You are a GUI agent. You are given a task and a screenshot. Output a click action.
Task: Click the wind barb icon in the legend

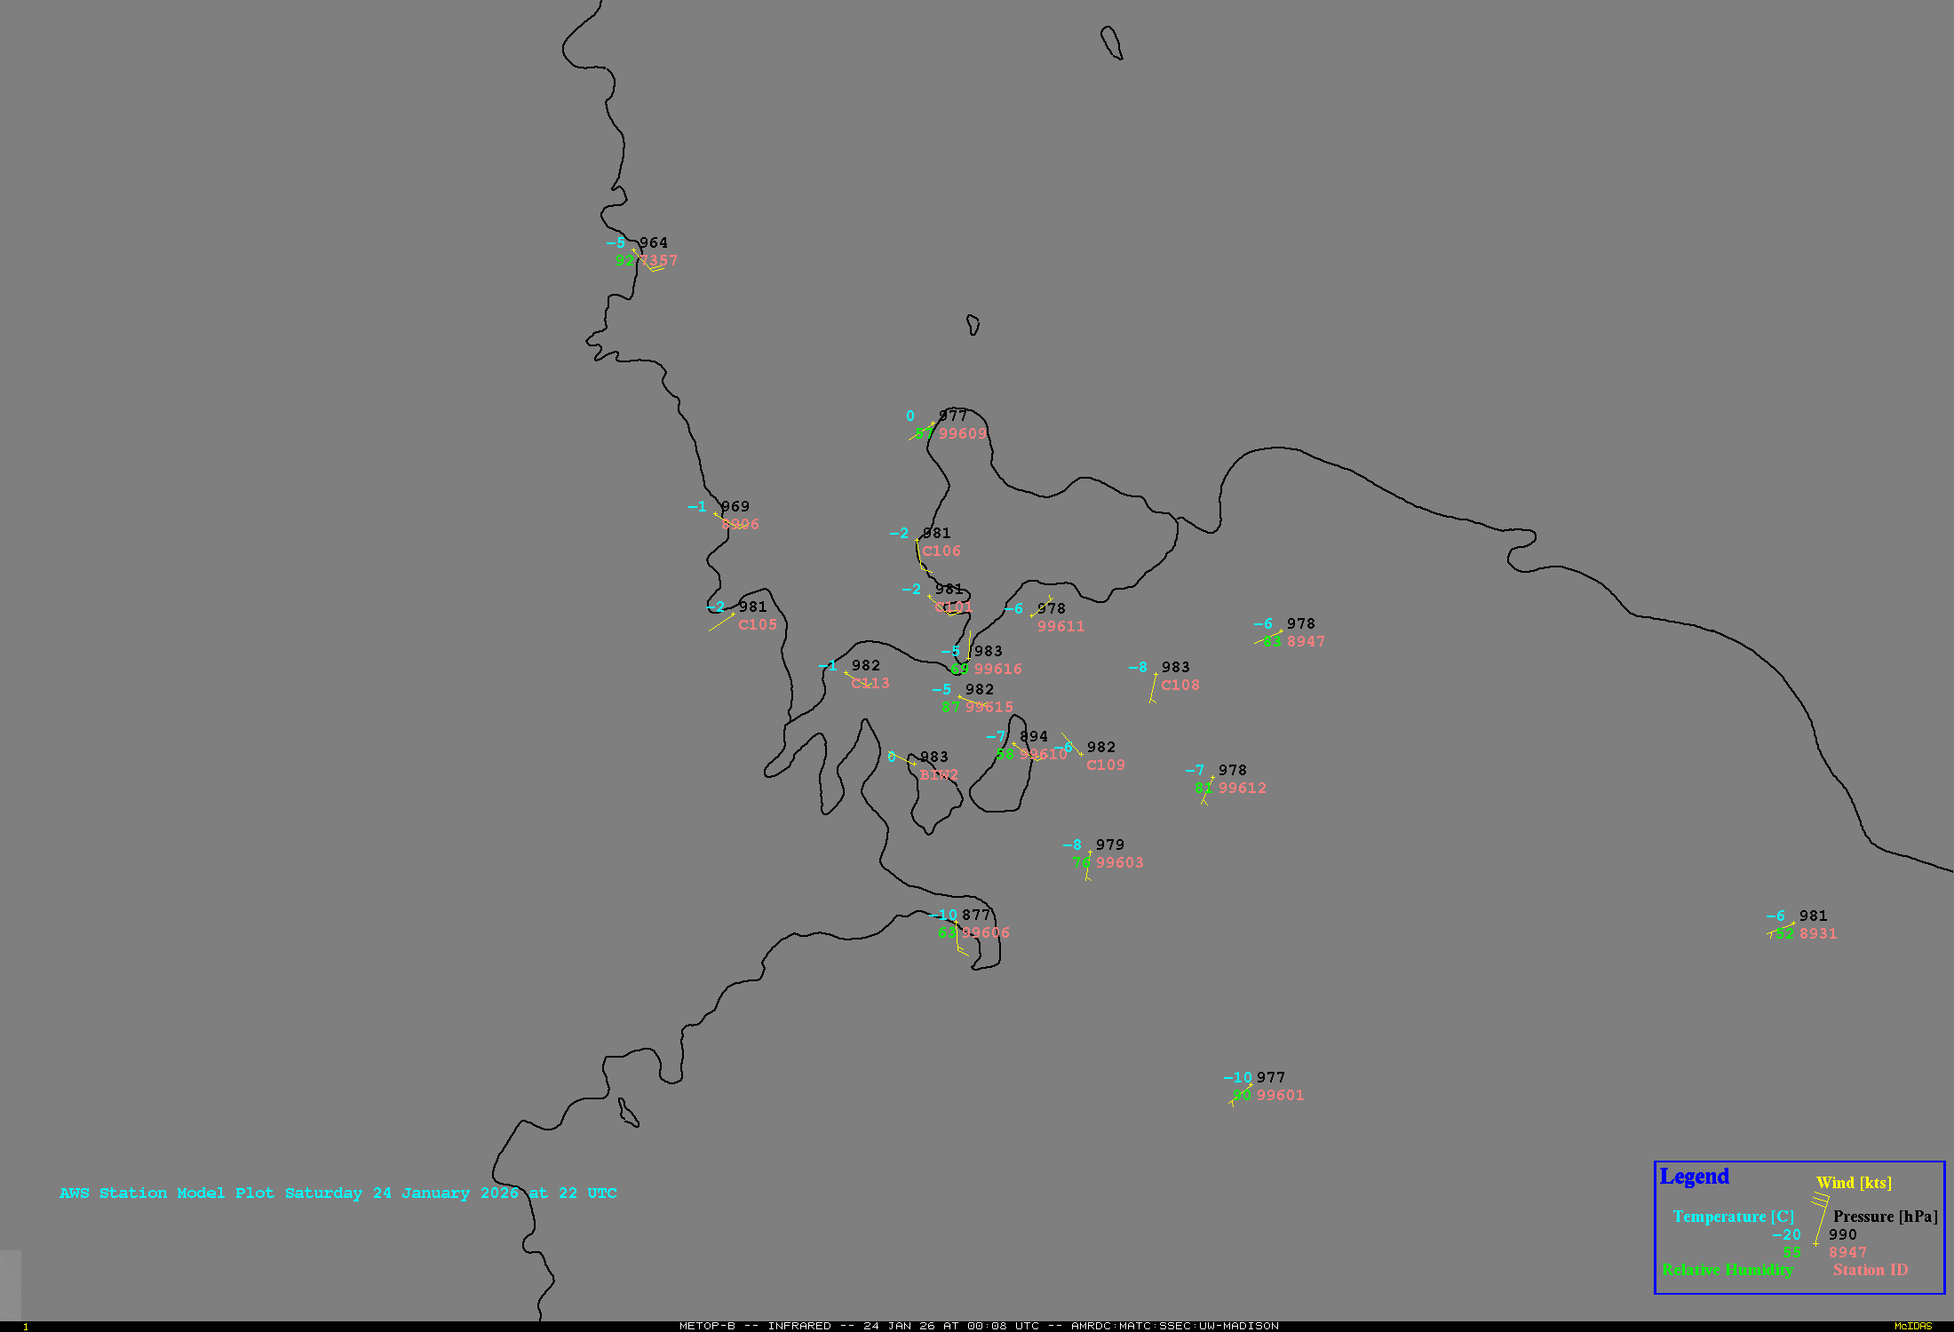pyautogui.click(x=1821, y=1220)
